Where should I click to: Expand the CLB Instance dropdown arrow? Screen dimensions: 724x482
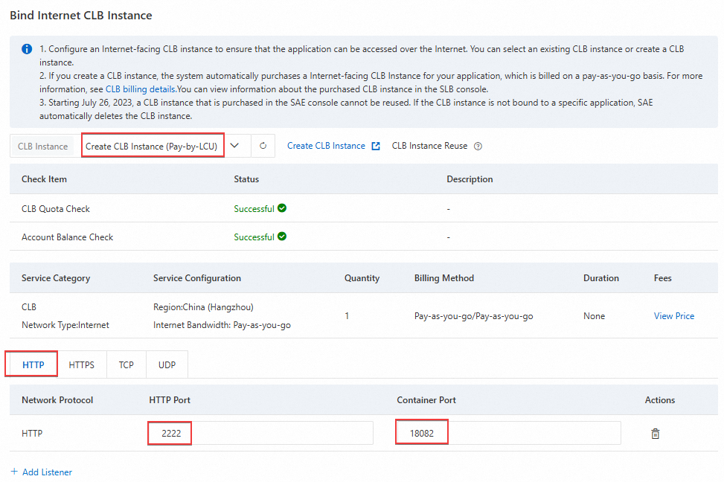[235, 146]
